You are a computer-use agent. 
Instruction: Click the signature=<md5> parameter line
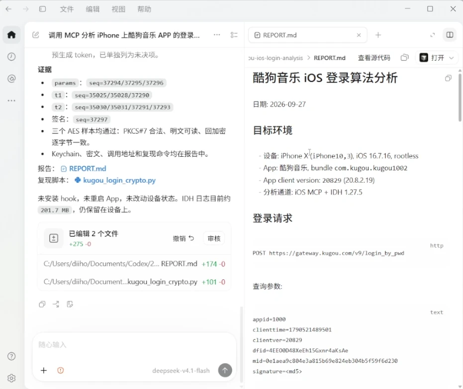tap(277, 371)
